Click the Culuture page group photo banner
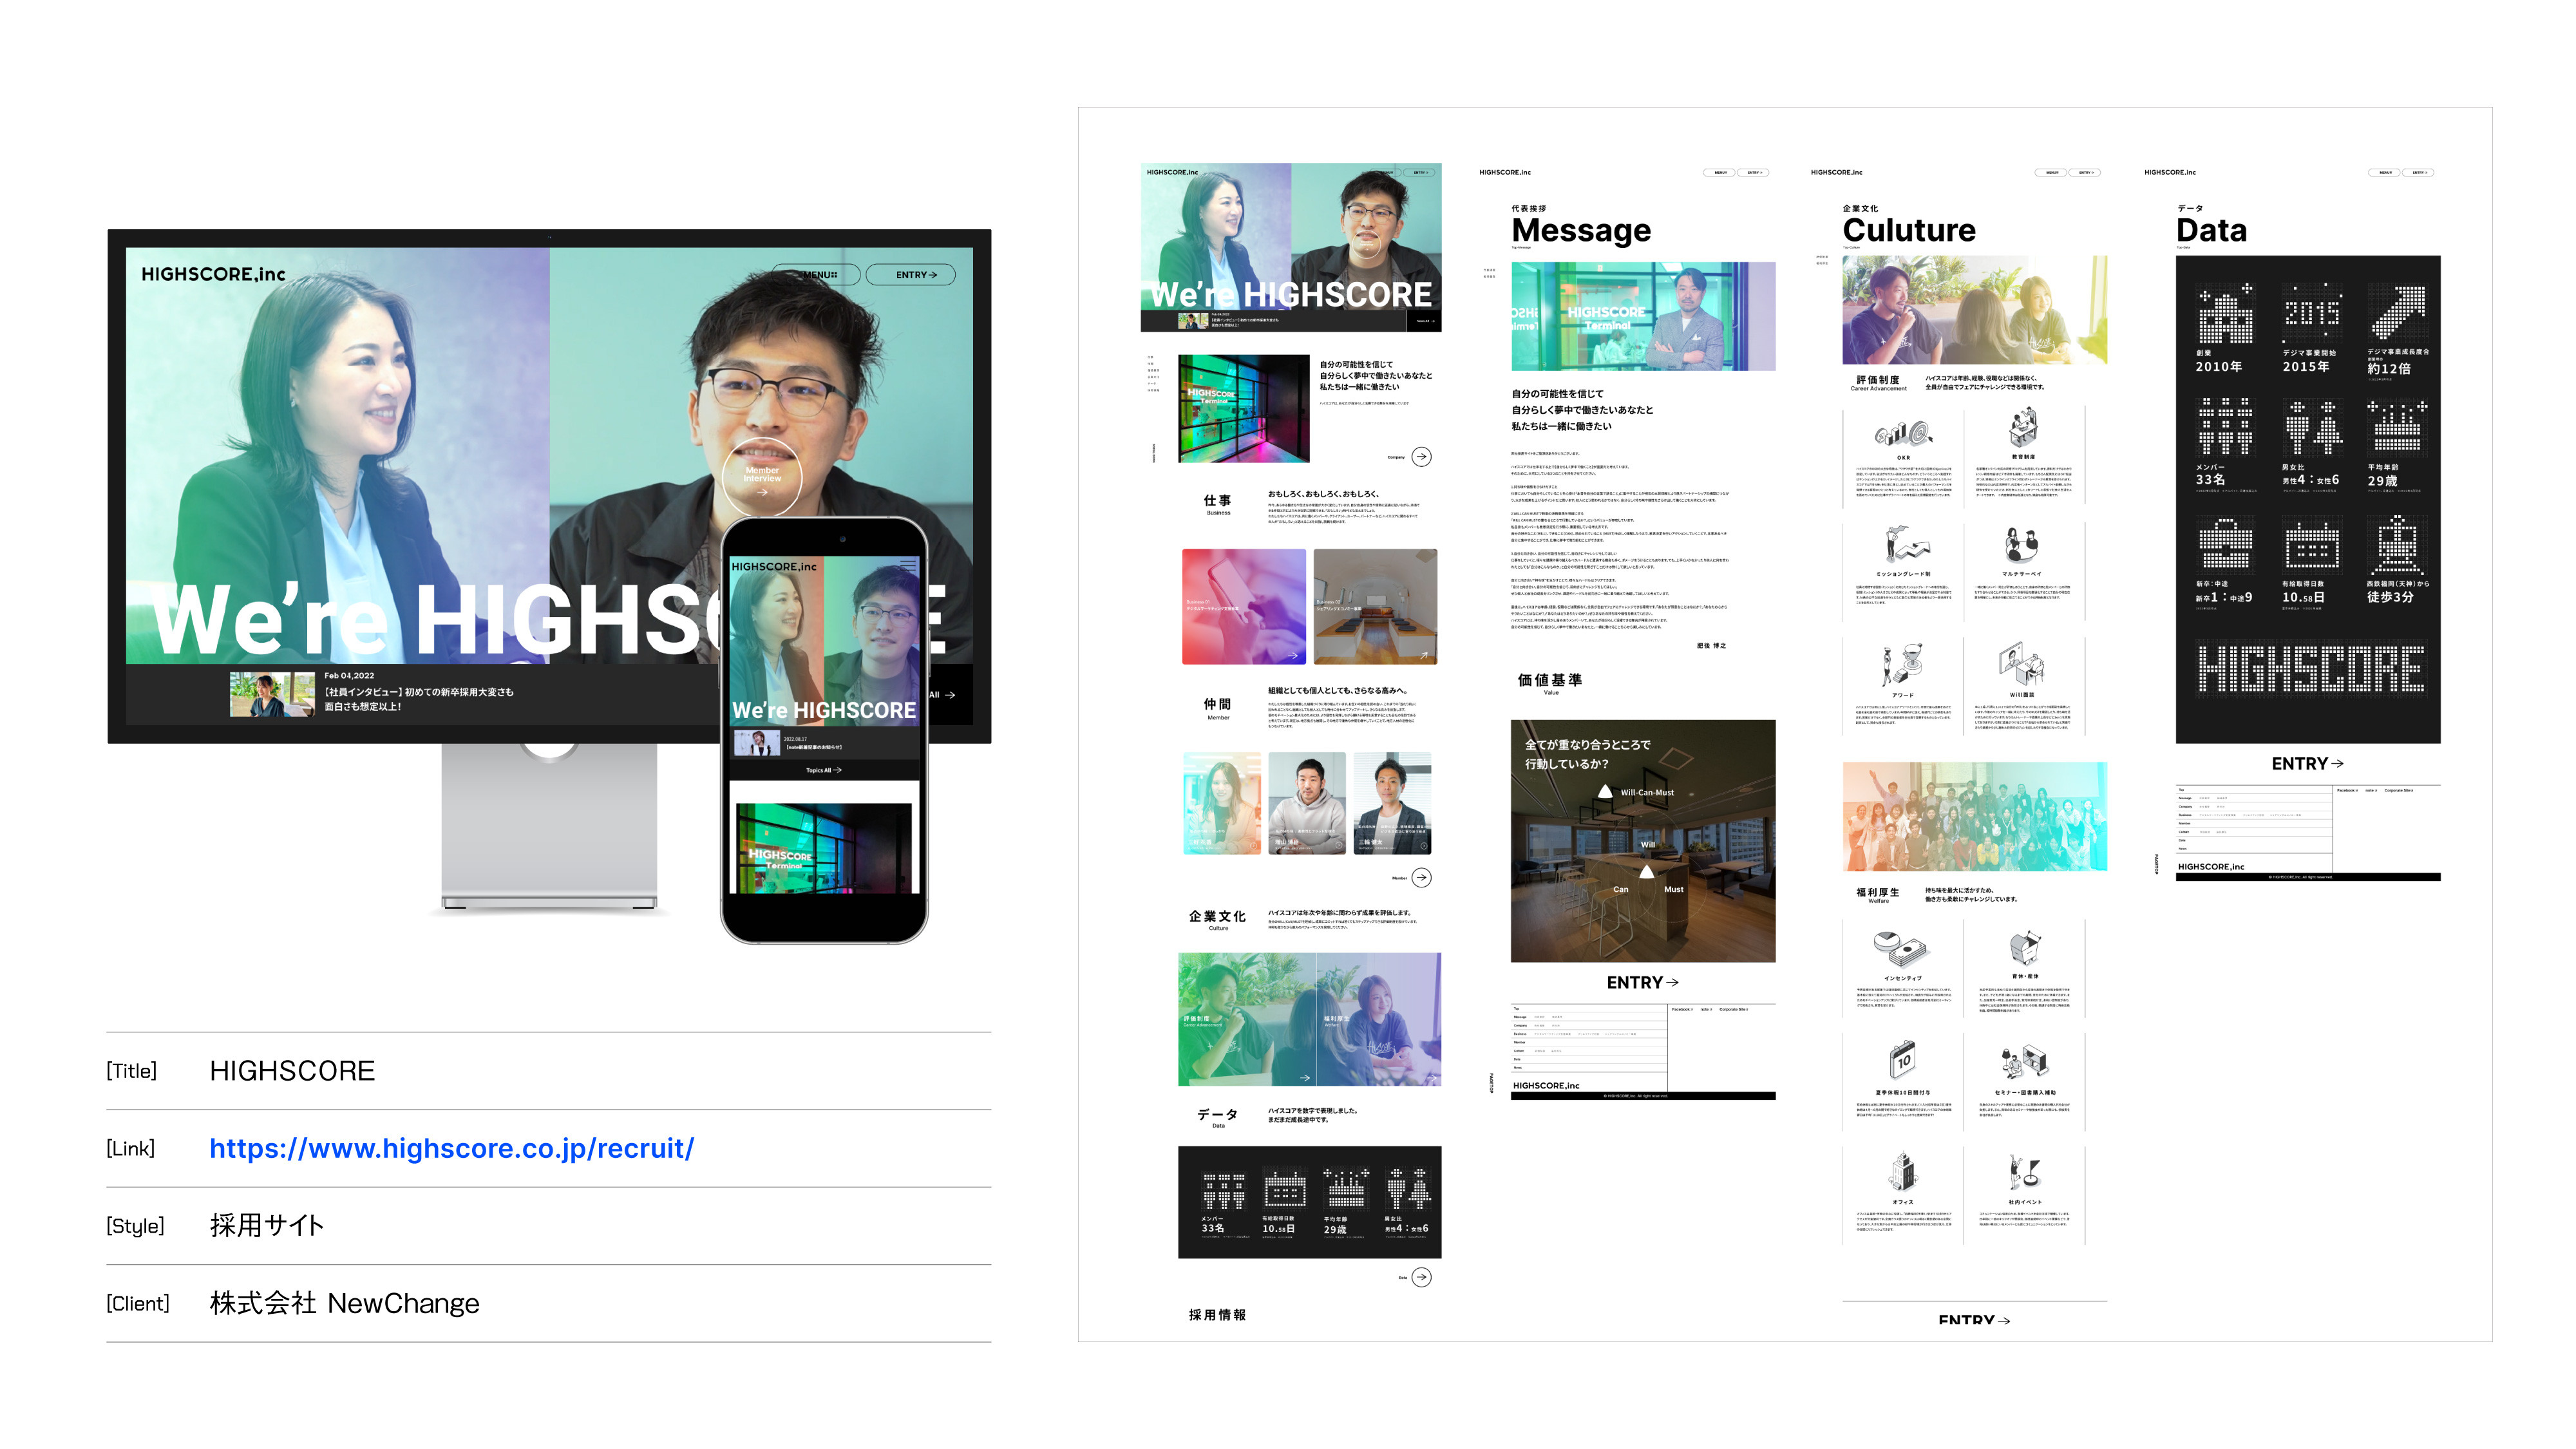The height and width of the screenshot is (1449, 2576). pos(1974,817)
